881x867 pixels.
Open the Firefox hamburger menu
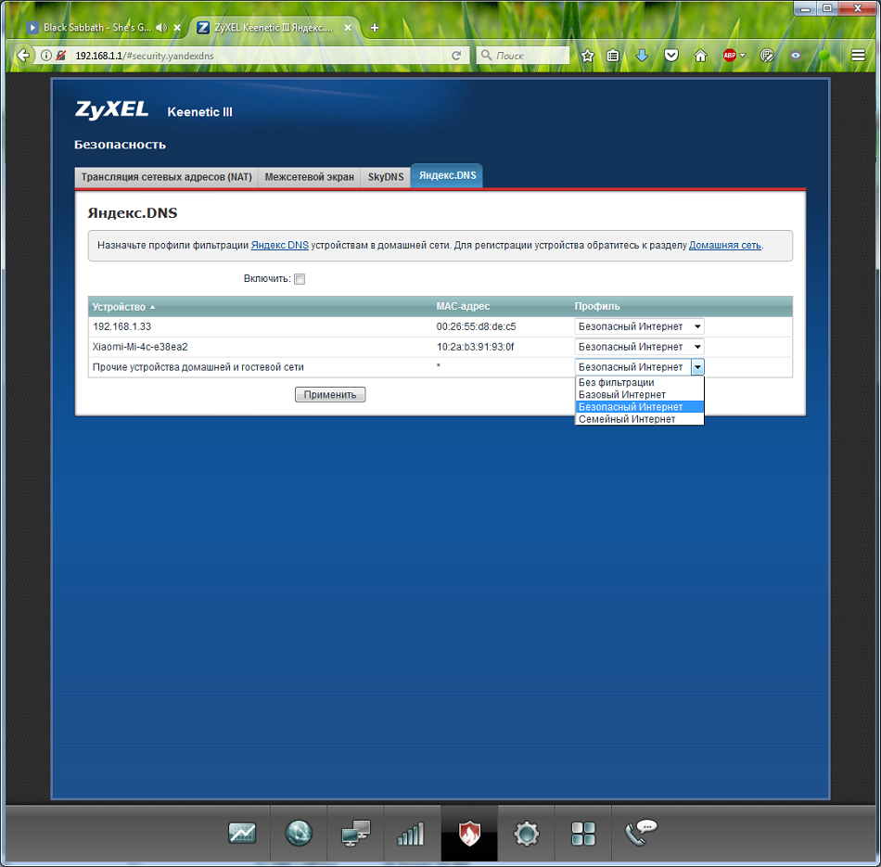[x=858, y=55]
